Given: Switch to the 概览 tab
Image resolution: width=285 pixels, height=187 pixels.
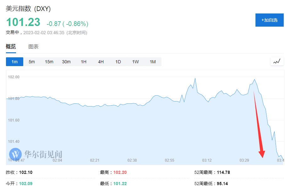Looking at the screenshot, I should pyautogui.click(x=11, y=47).
